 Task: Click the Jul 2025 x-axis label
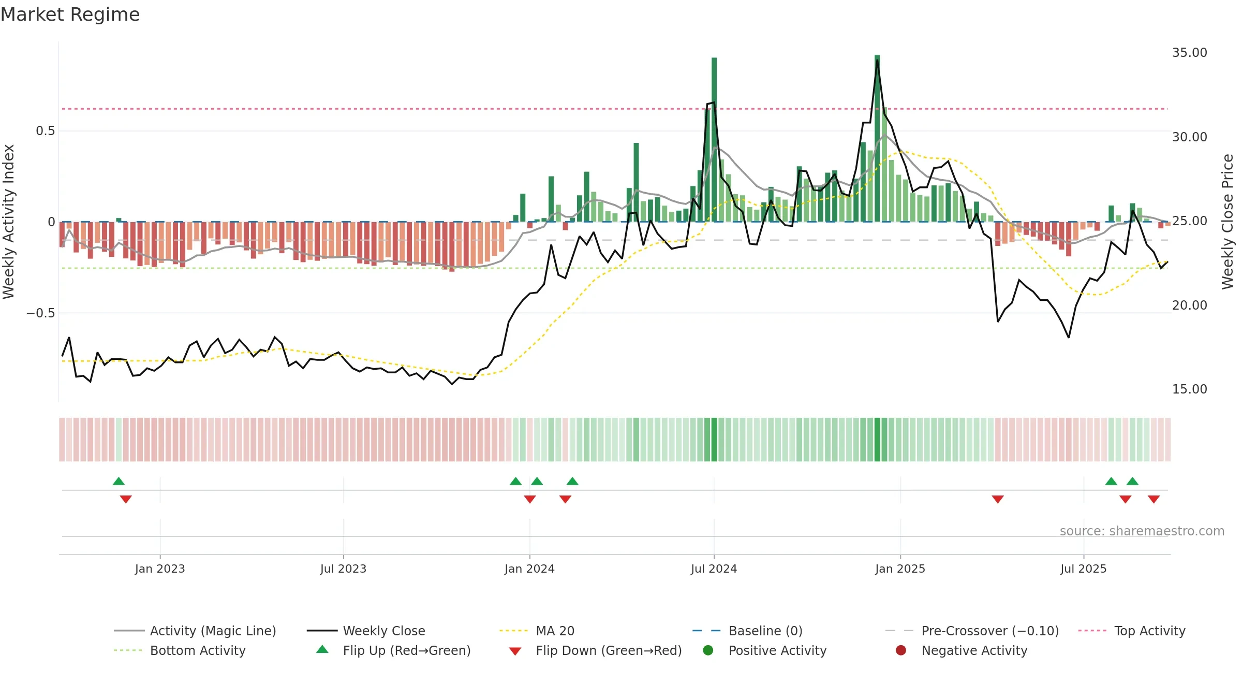coord(1083,569)
